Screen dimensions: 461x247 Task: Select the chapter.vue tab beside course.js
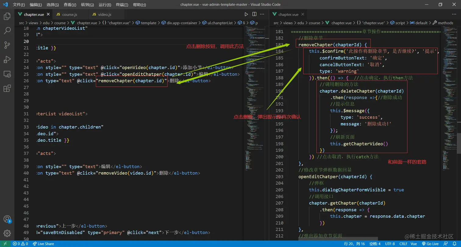[34, 14]
